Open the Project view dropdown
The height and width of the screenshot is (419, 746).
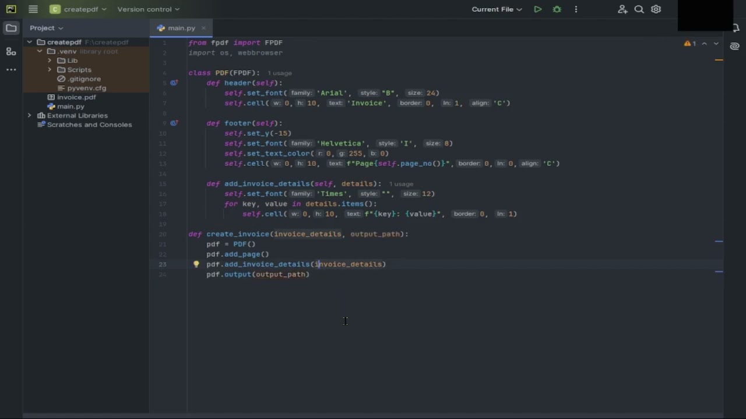[x=47, y=28]
